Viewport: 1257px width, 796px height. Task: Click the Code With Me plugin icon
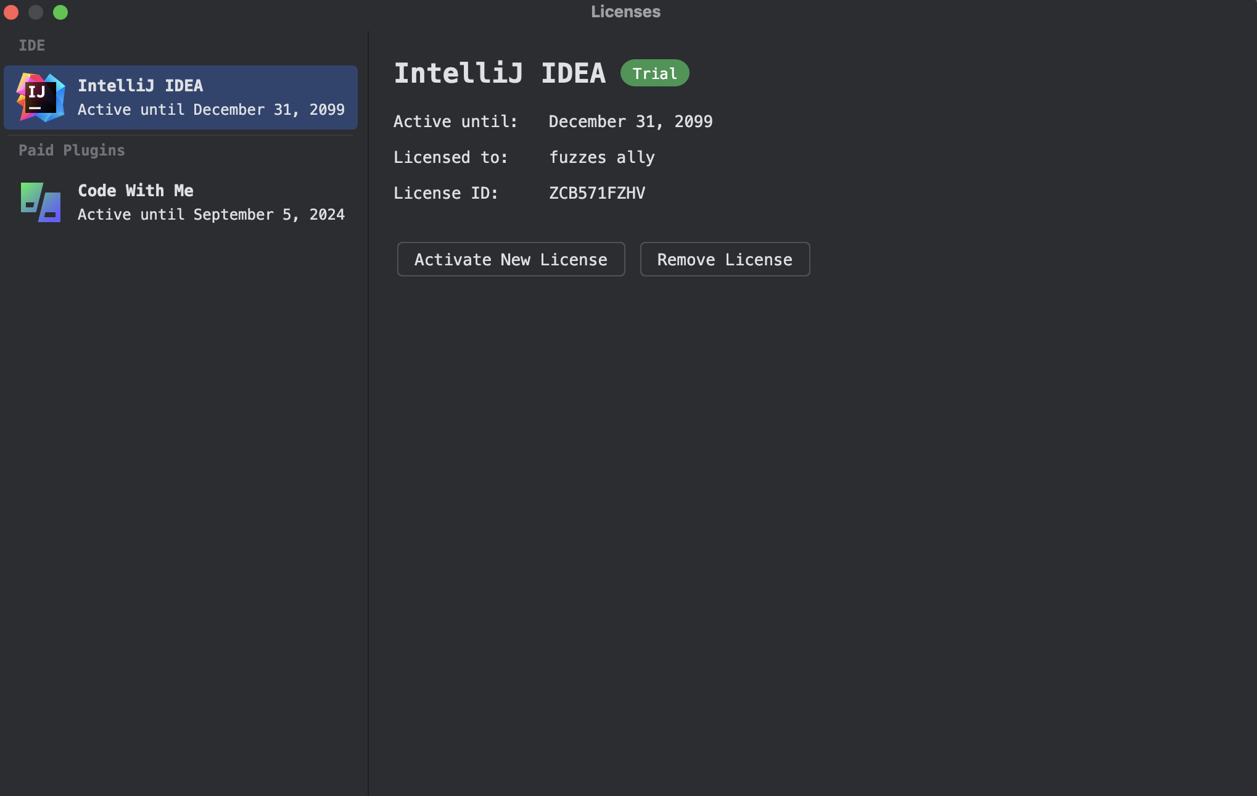41,202
